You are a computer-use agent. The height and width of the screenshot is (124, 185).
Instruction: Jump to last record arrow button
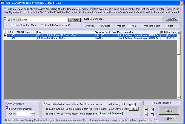(152, 114)
